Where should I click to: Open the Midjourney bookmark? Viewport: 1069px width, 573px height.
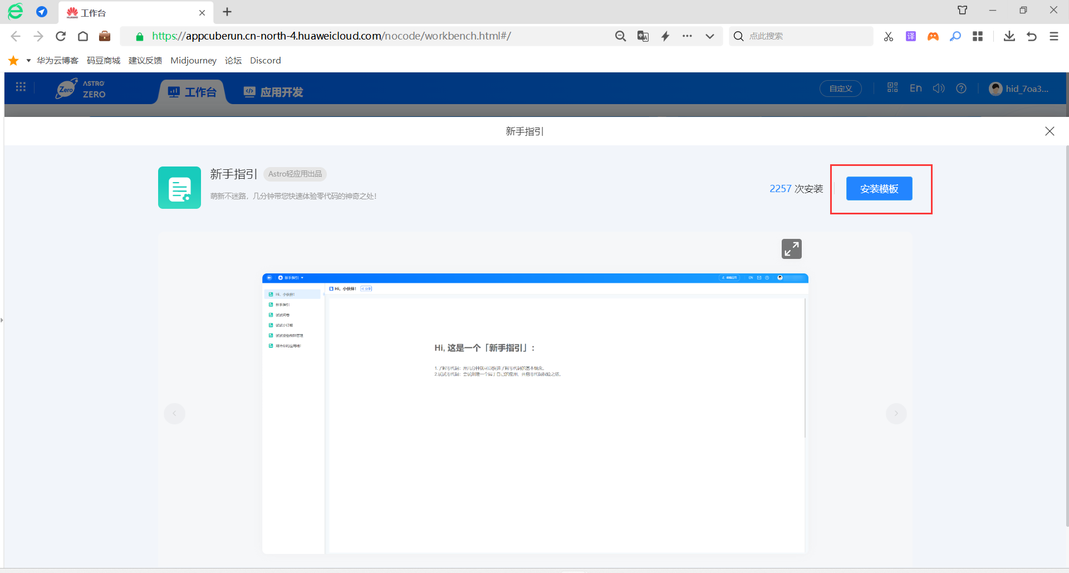193,60
